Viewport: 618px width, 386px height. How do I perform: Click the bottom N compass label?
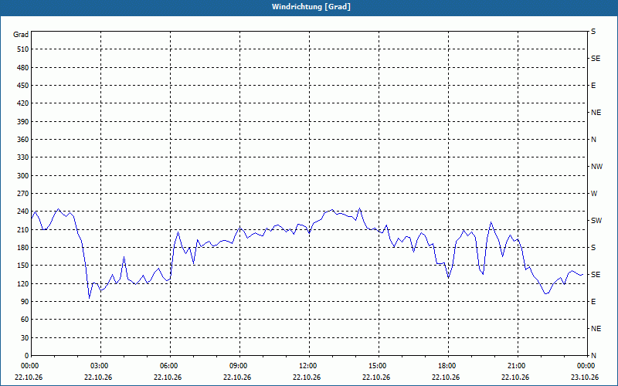point(593,356)
